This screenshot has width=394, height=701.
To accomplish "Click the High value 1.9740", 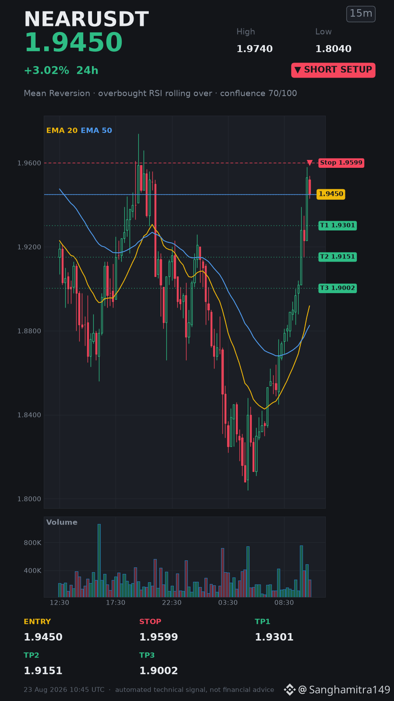I will click(254, 49).
